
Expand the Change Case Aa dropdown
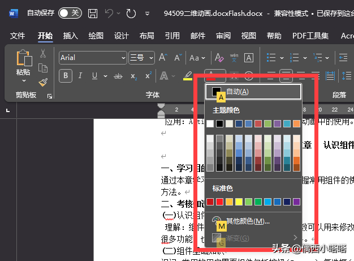(x=197, y=58)
